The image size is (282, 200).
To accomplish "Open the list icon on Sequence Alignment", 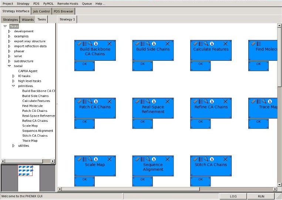I will (142, 159).
